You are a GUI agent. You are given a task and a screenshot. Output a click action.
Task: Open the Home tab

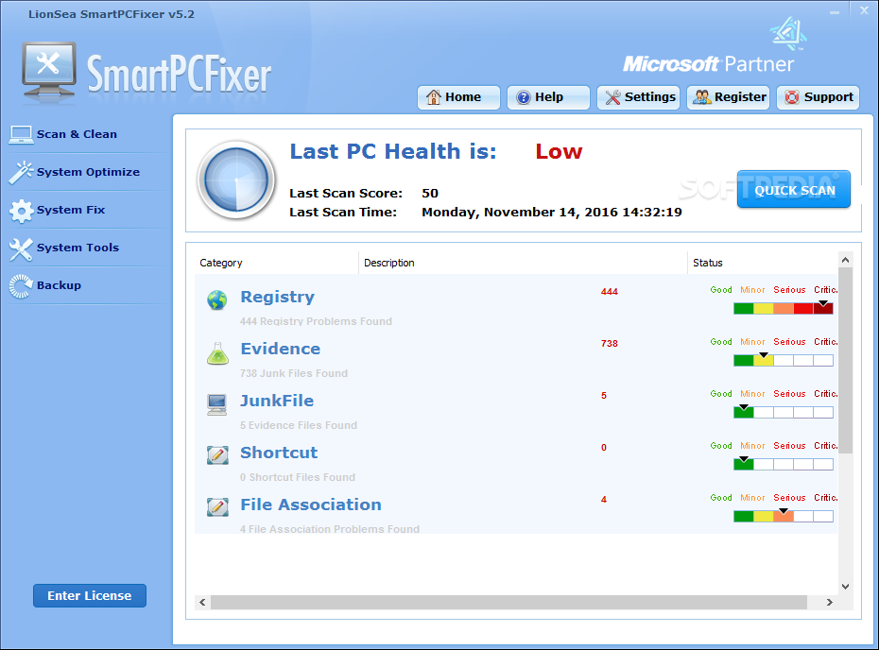point(458,97)
